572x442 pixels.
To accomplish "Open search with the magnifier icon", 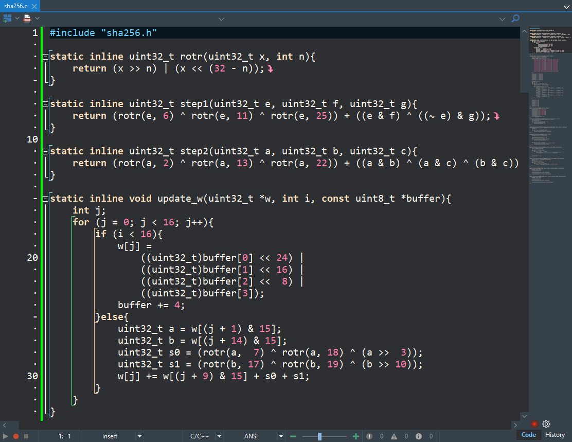I will 516,19.
